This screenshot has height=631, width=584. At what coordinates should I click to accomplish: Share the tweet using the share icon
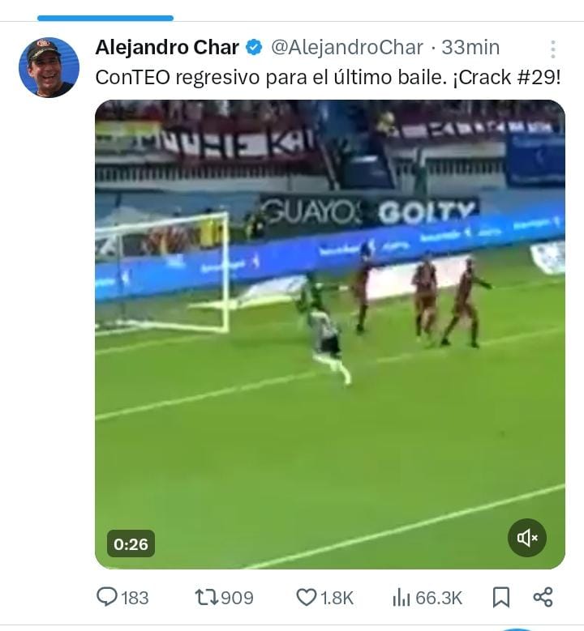pos(543,597)
